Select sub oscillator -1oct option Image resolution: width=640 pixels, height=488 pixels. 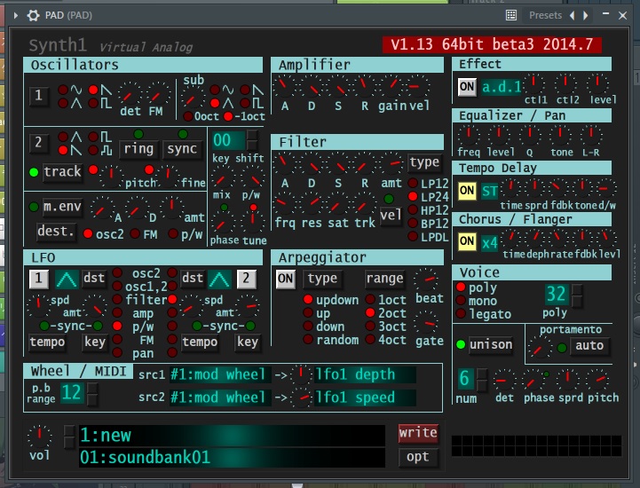pos(228,116)
